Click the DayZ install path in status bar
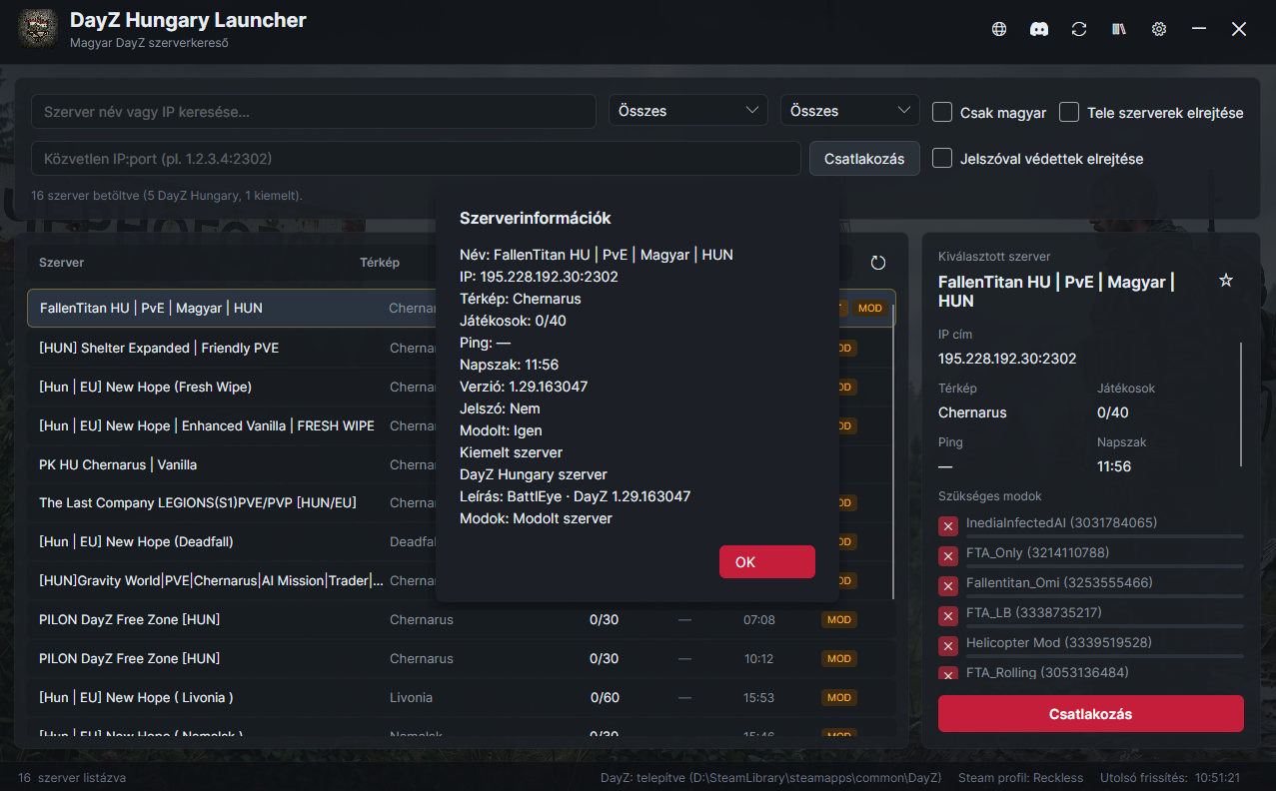1276x791 pixels. (x=771, y=777)
